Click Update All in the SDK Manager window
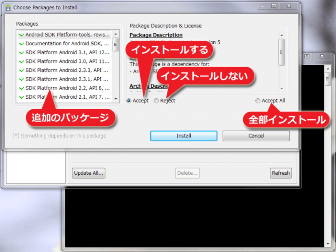336x252 pixels. [x=88, y=173]
